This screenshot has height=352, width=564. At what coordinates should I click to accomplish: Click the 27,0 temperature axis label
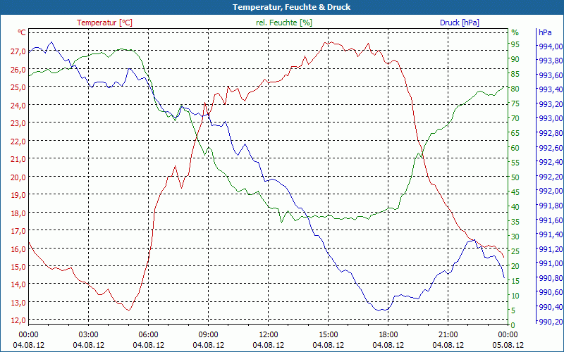pyautogui.click(x=18, y=51)
